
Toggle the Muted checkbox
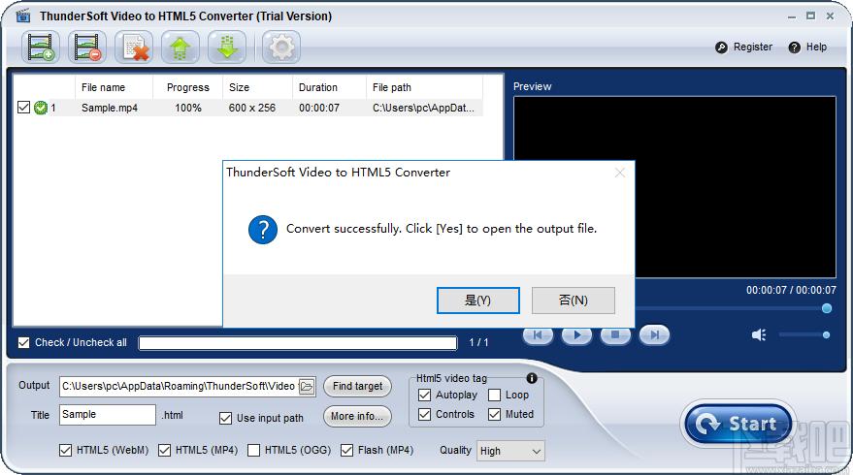494,414
